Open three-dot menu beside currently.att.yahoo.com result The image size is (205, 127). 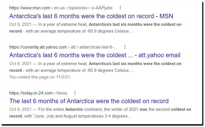click(x=125, y=47)
